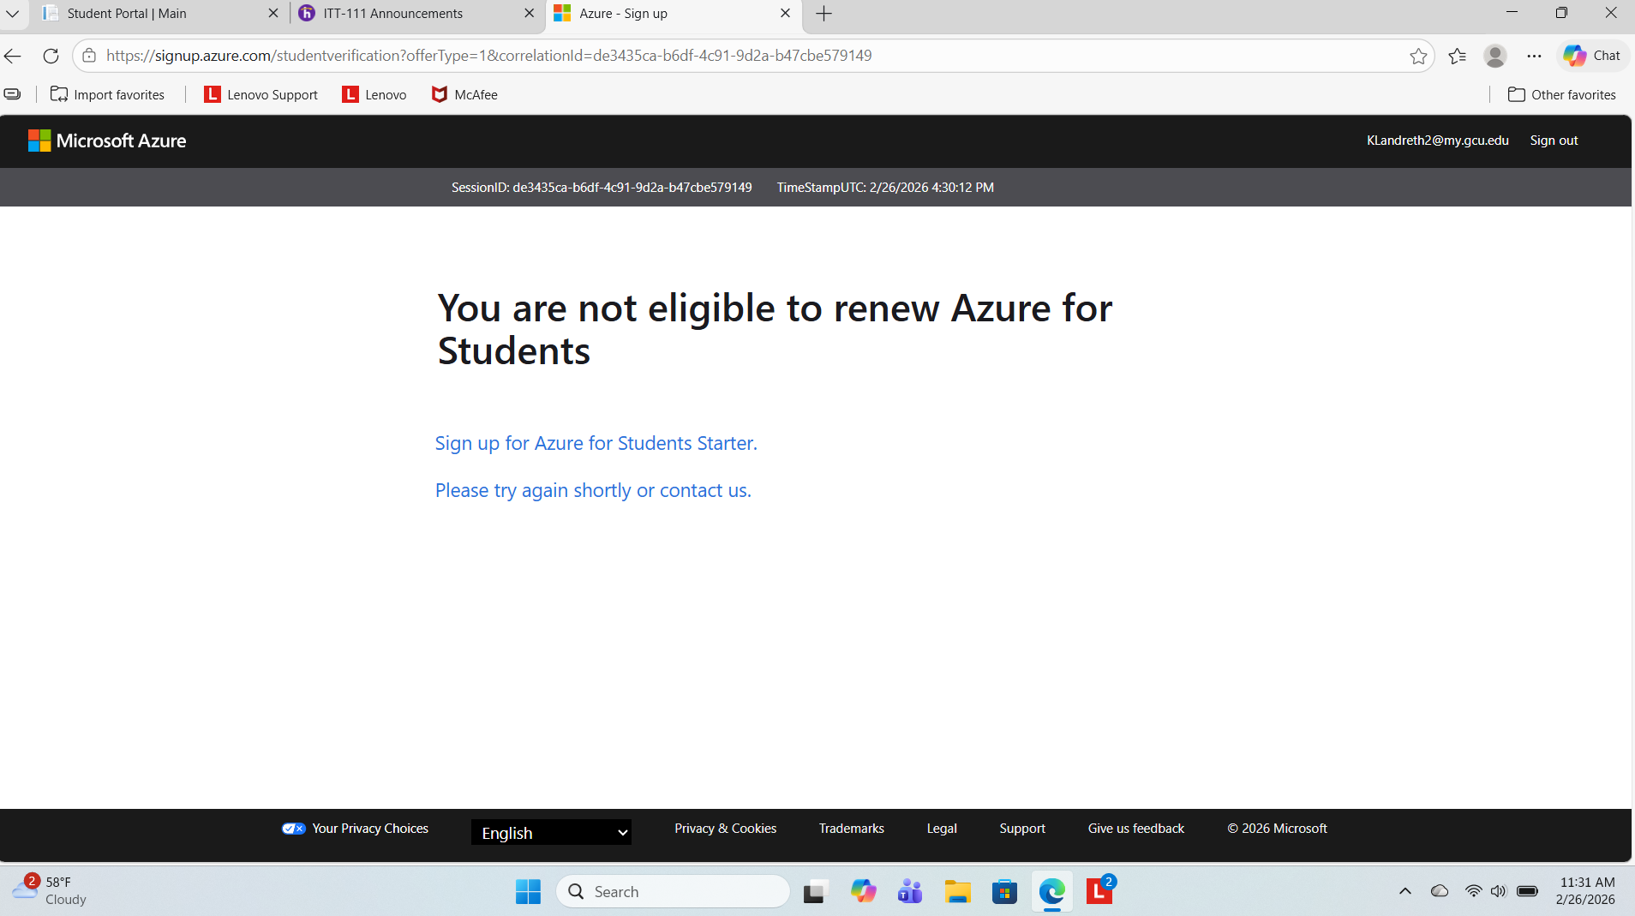Open File Explorer from the taskbar
Image resolution: width=1635 pixels, height=916 pixels.
point(957,892)
